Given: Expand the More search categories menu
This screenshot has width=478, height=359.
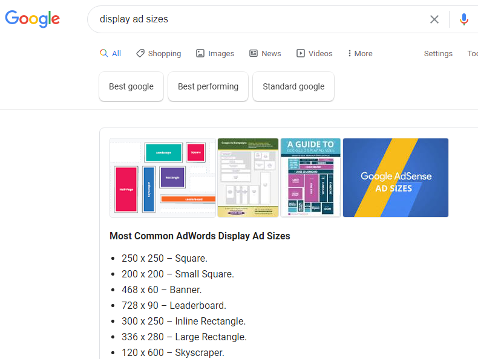Looking at the screenshot, I should tap(360, 53).
